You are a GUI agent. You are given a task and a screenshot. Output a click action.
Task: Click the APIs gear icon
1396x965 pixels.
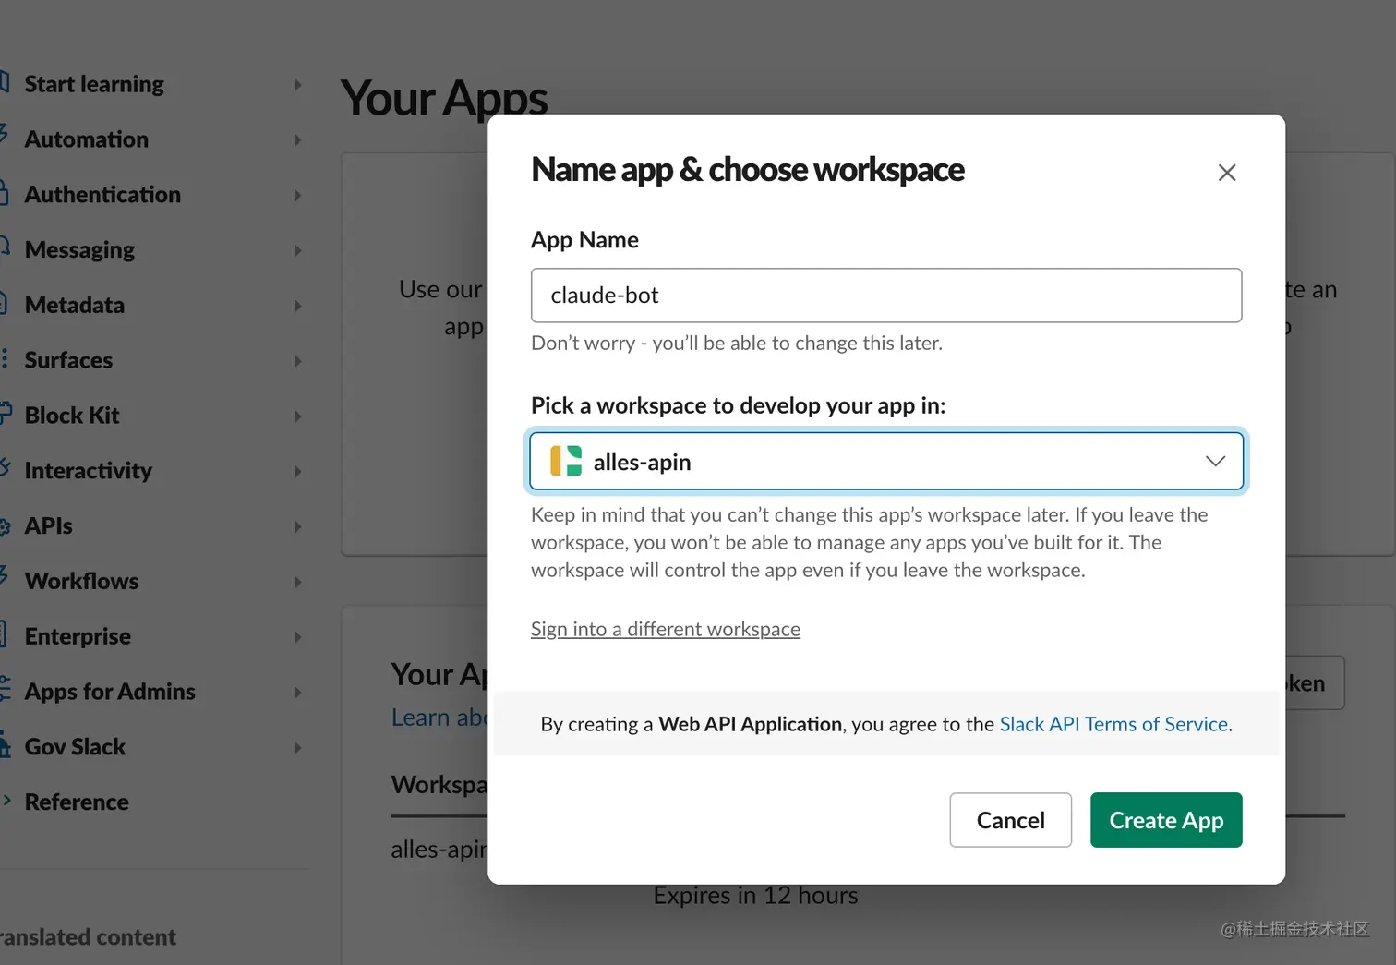tap(5, 527)
